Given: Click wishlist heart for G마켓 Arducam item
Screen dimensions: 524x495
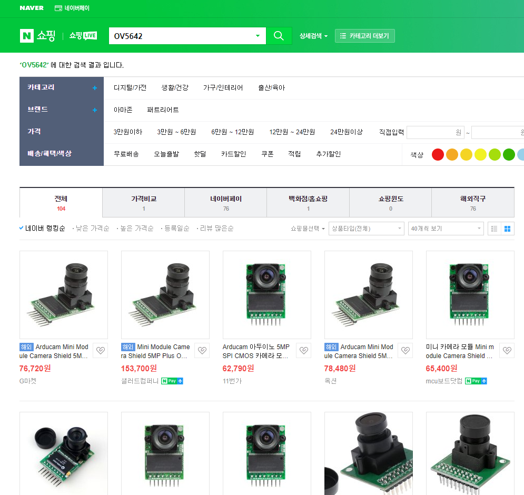Looking at the screenshot, I should pos(100,350).
